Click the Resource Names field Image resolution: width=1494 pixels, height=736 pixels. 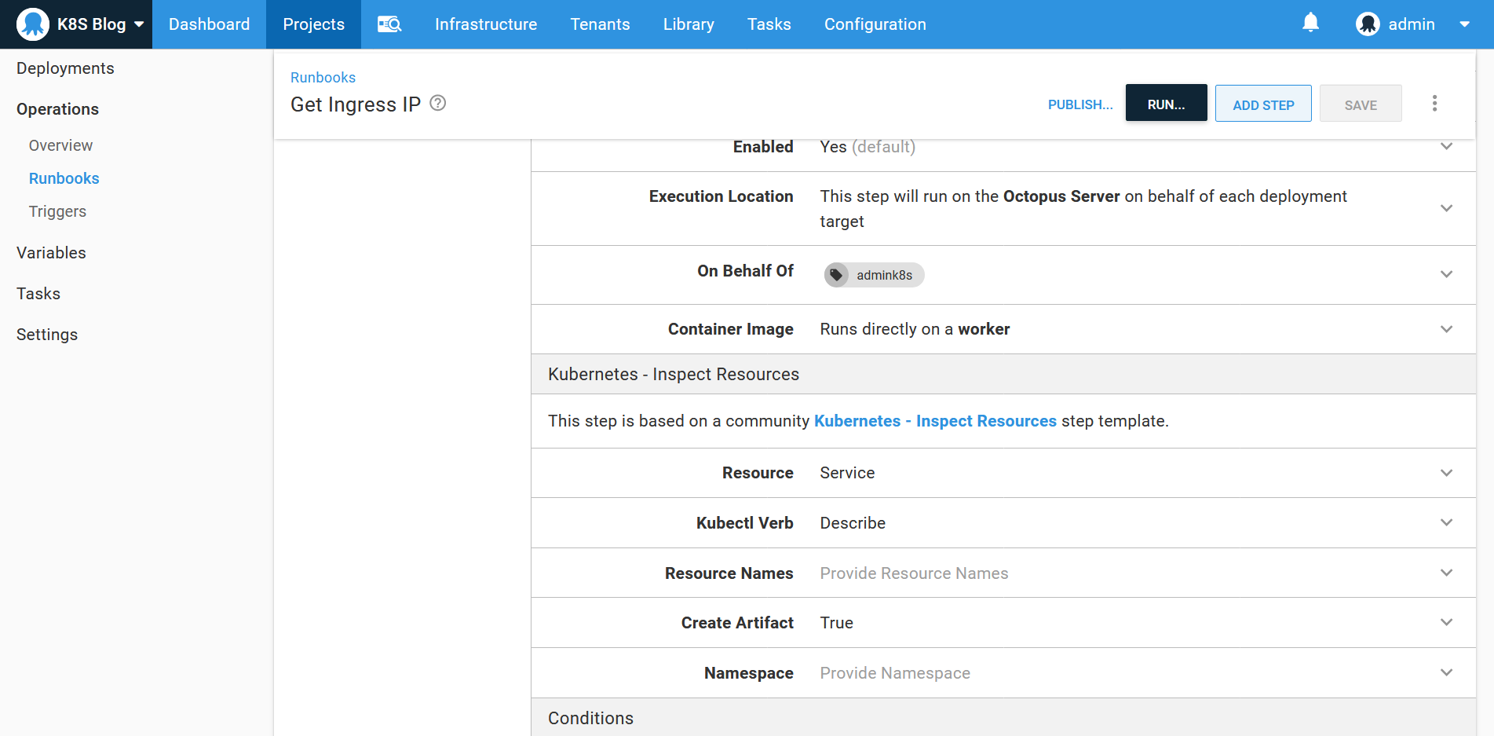click(x=914, y=573)
